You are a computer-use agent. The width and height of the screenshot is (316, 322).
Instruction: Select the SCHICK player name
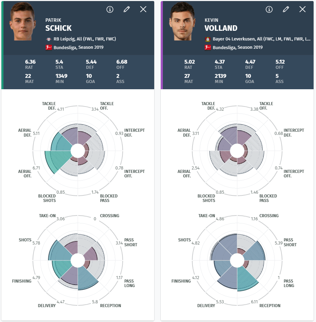[x=58, y=28]
